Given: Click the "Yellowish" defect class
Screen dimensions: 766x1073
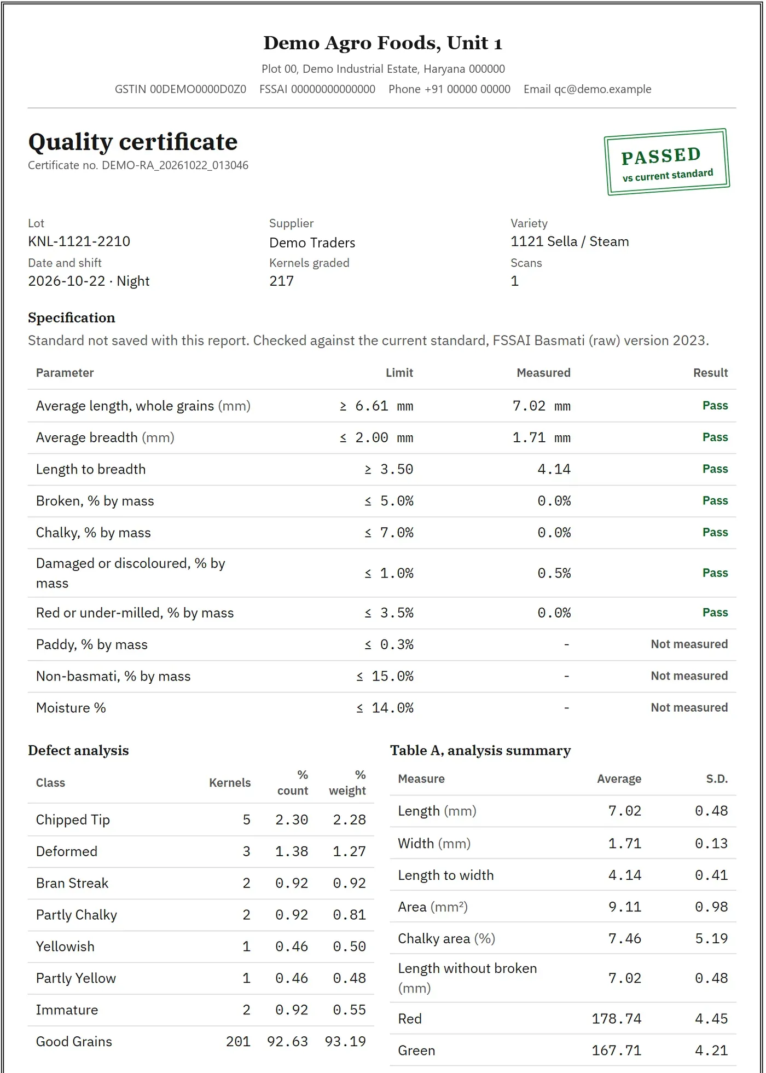Looking at the screenshot, I should point(65,947).
